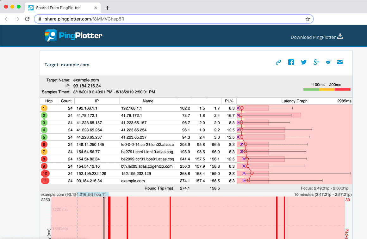
Task: Share the result on Facebook
Action: [291, 62]
